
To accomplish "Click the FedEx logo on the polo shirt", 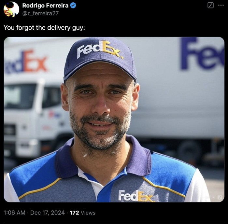I will (136, 196).
